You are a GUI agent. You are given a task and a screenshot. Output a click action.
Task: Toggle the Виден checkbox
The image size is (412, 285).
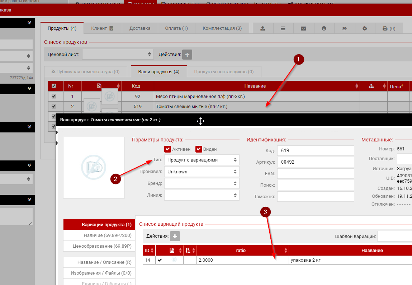click(x=199, y=149)
